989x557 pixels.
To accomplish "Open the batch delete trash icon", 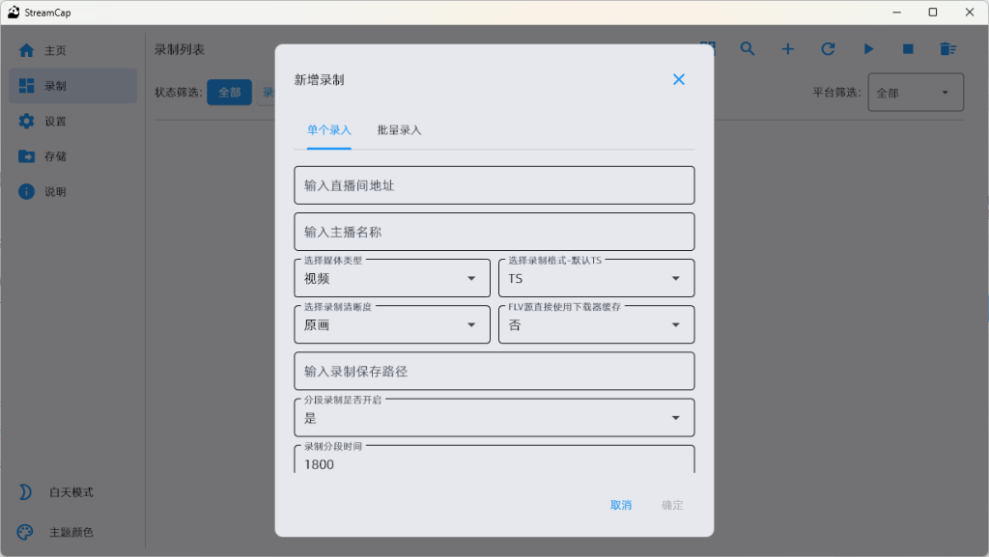I will click(x=947, y=48).
